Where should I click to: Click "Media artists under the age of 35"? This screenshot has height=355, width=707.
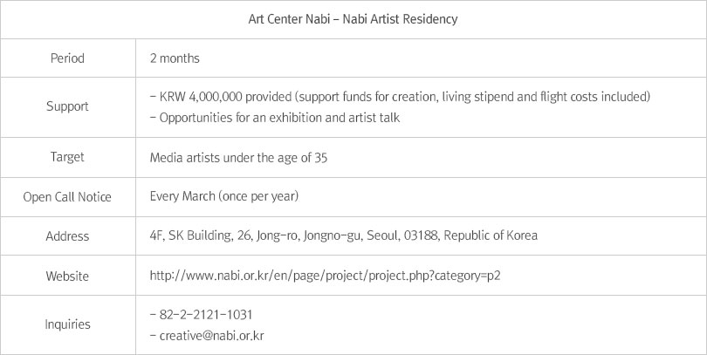[237, 158]
